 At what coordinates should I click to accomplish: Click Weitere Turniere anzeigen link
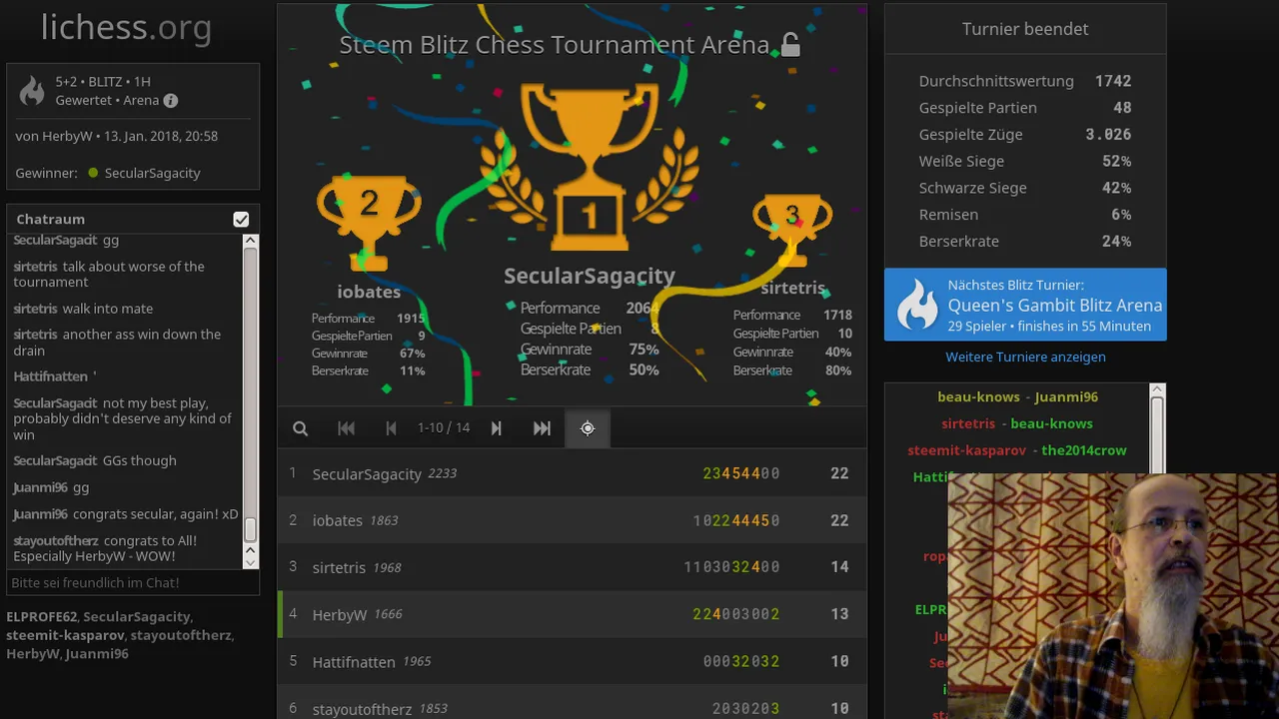coord(1025,357)
